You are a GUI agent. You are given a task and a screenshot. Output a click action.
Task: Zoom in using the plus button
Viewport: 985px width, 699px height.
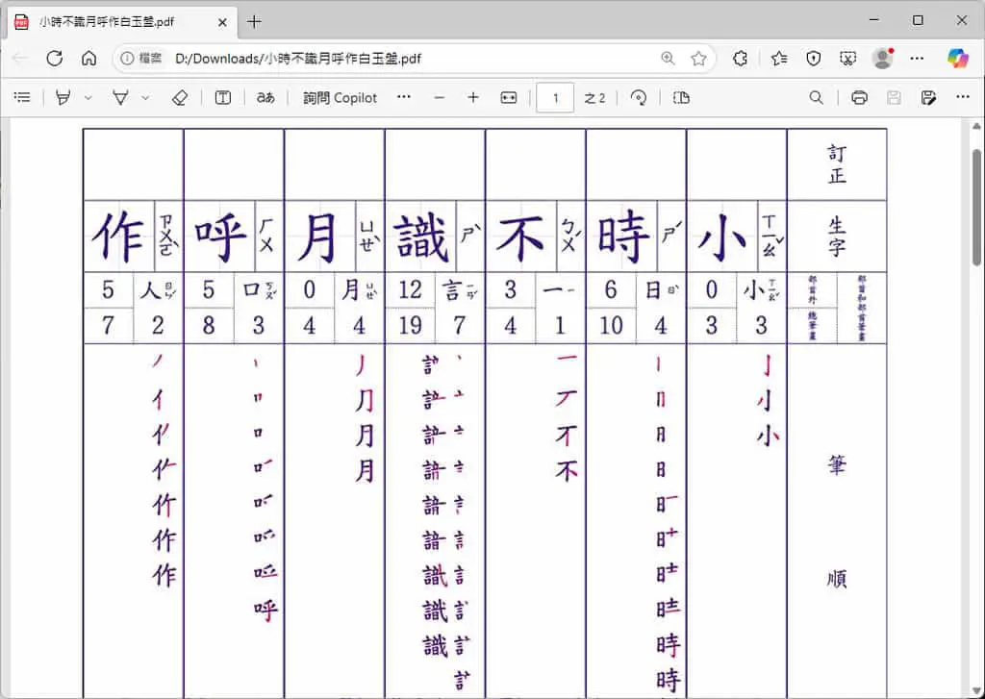[x=473, y=97]
